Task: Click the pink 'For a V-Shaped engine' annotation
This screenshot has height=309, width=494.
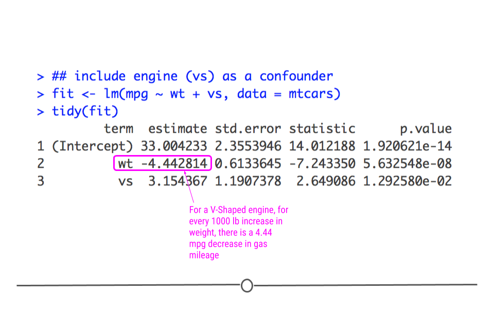Action: tap(238, 232)
